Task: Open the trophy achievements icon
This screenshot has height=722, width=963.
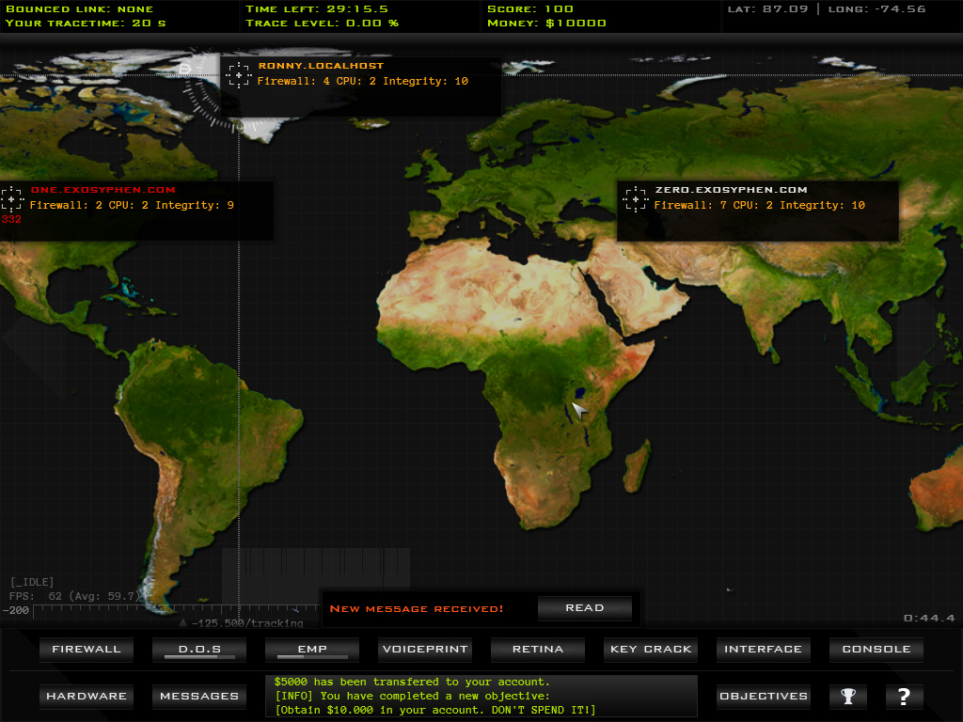Action: [x=848, y=697]
